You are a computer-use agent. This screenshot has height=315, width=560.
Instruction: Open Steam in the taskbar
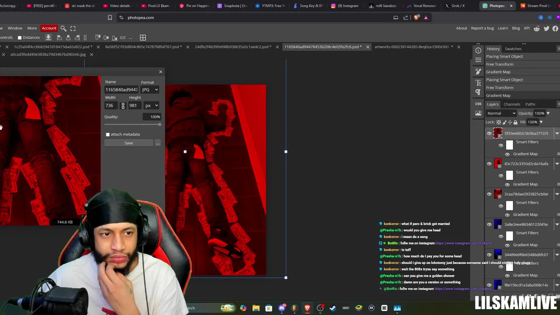333,308
